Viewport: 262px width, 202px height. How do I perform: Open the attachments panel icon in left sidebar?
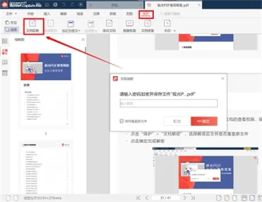[x=5, y=73]
